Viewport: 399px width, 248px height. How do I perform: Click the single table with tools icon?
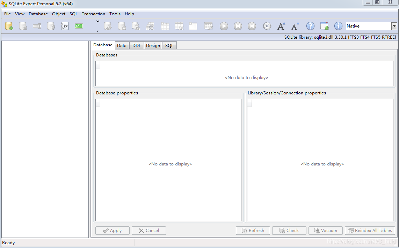pos(179,26)
